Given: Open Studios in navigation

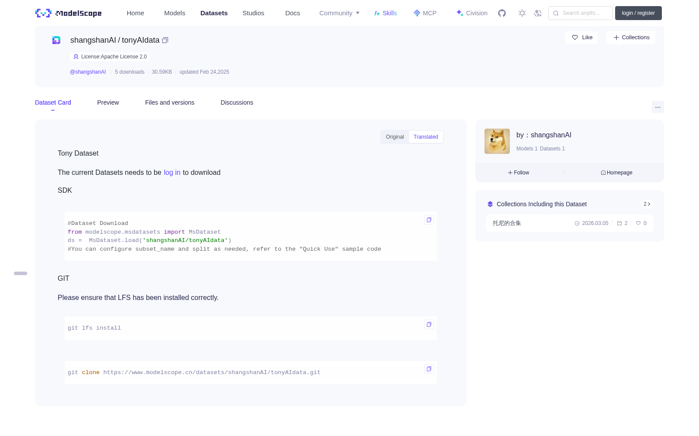Looking at the screenshot, I should tap(253, 13).
